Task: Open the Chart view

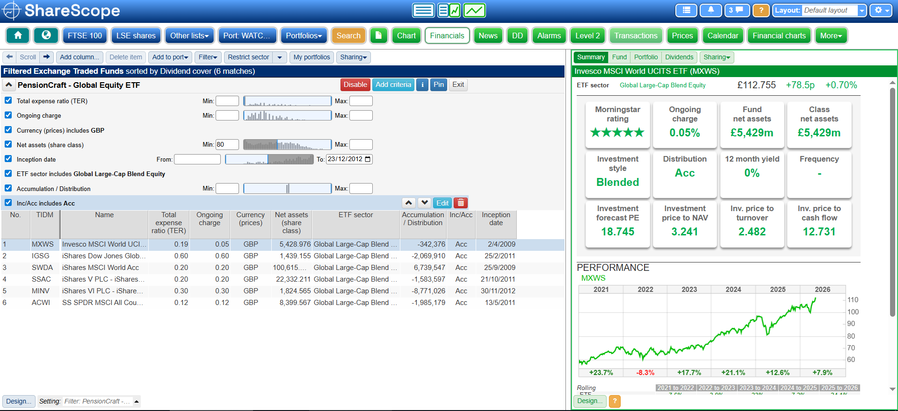Action: pyautogui.click(x=406, y=35)
